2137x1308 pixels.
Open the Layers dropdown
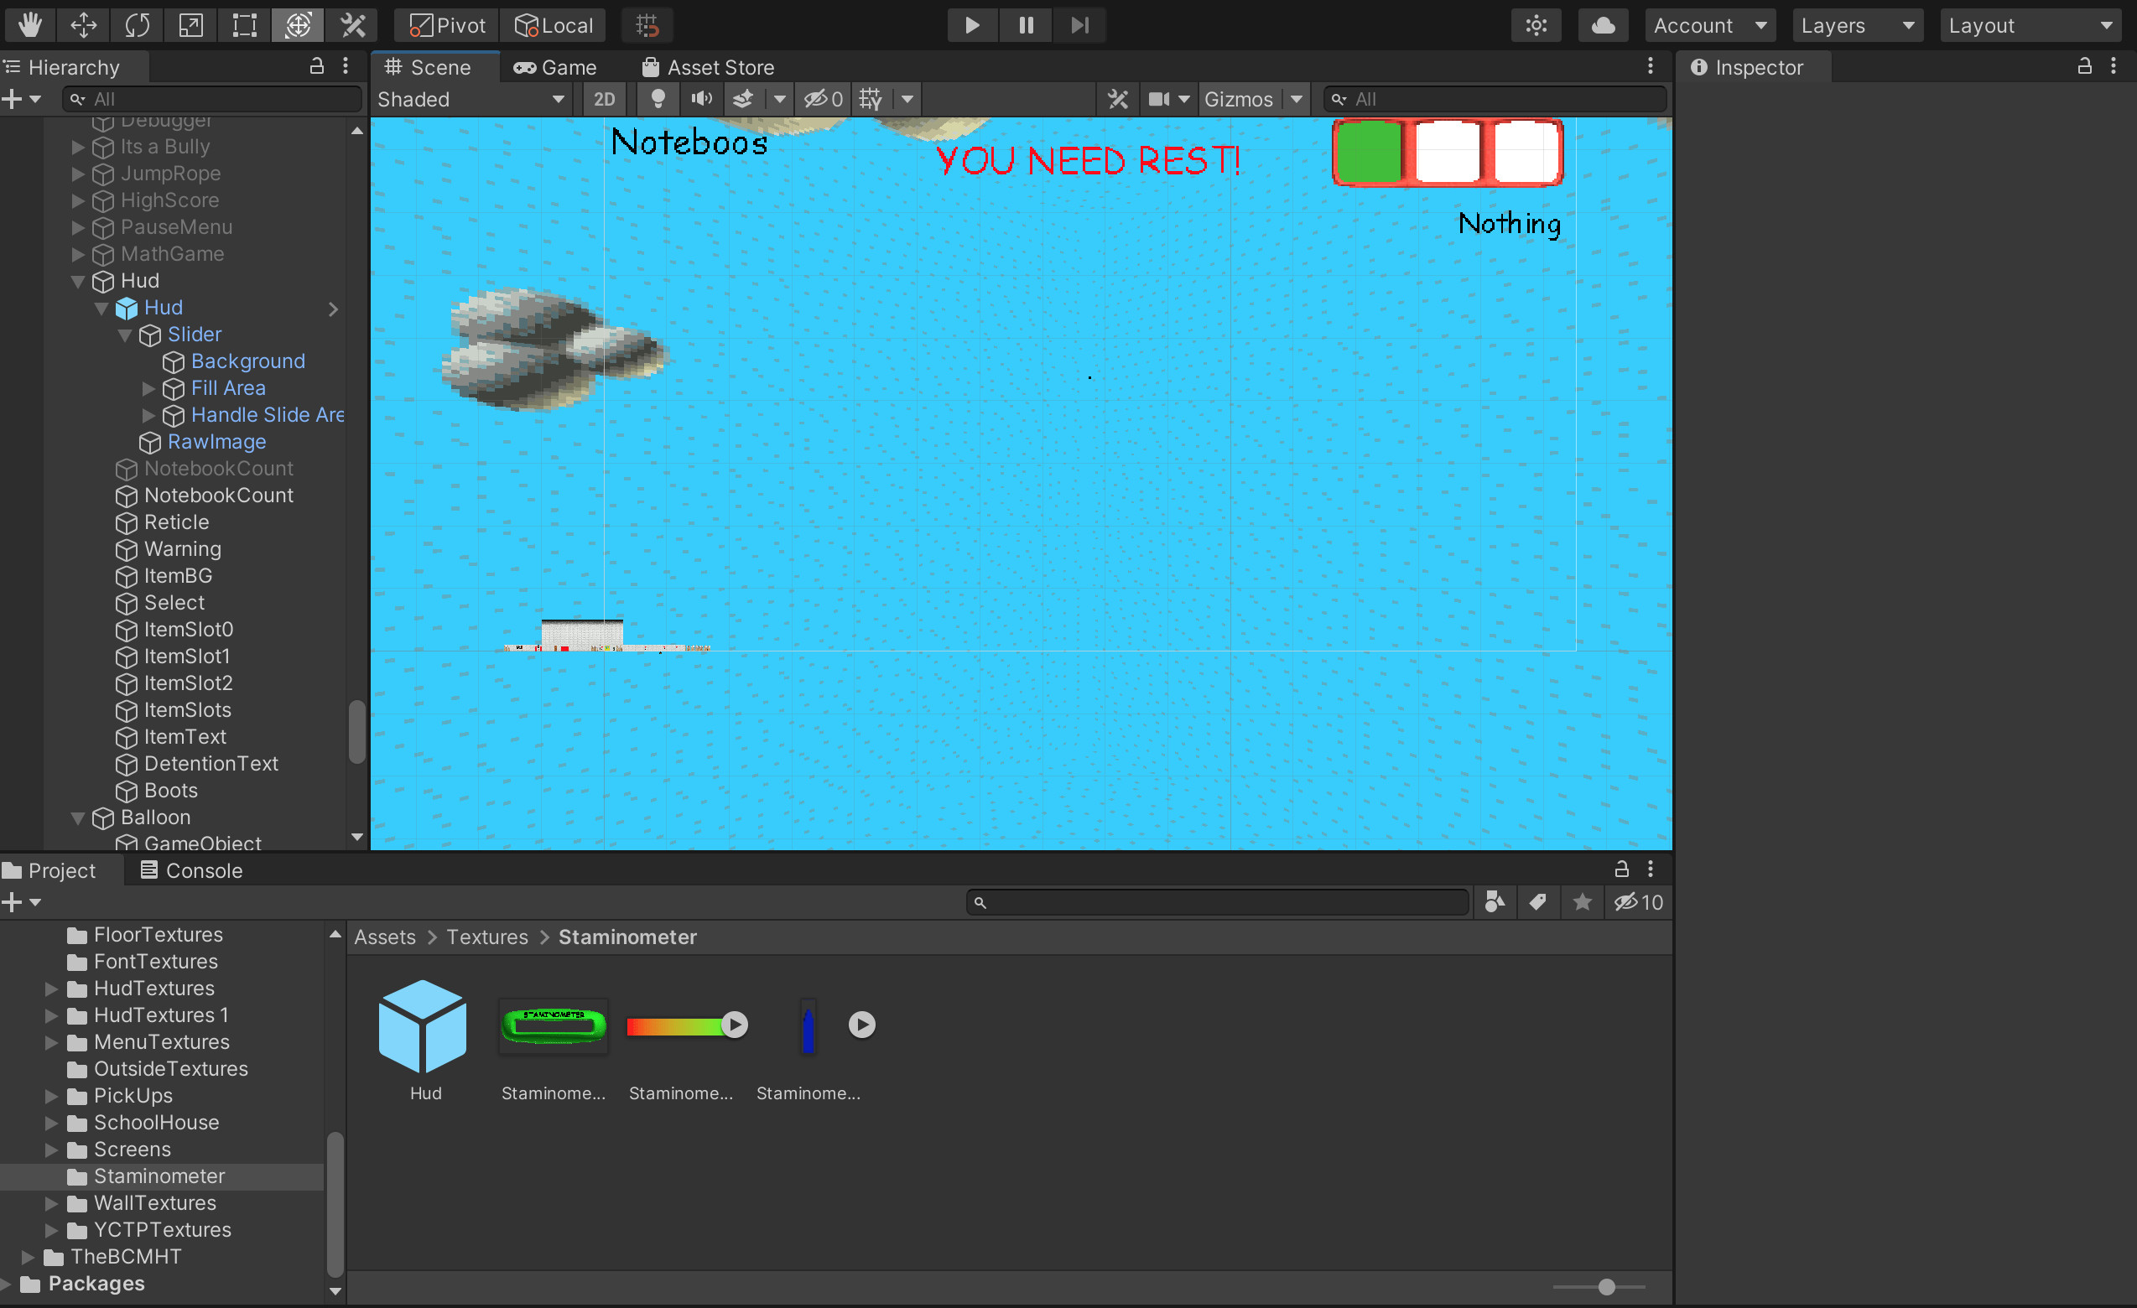pyautogui.click(x=1856, y=25)
